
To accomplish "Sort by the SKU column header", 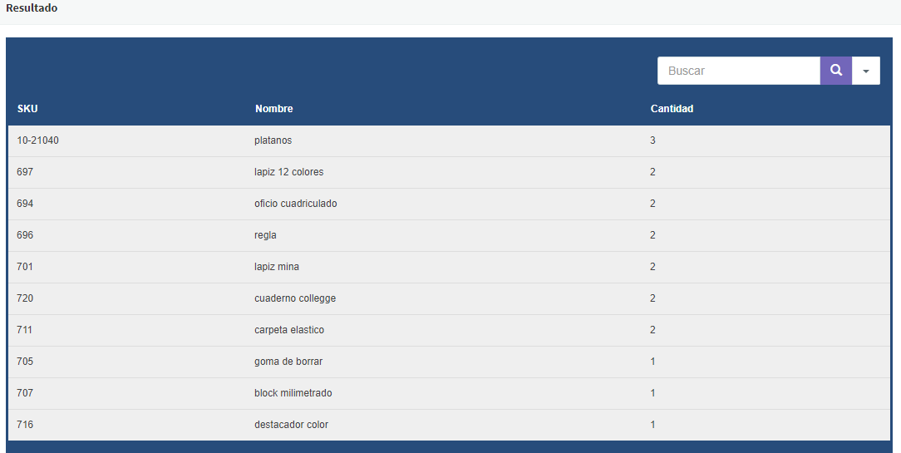I will [x=27, y=109].
